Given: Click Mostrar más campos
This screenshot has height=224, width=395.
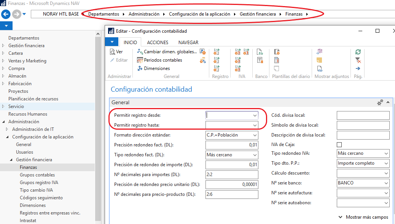Looking at the screenshot, I should (363, 217).
